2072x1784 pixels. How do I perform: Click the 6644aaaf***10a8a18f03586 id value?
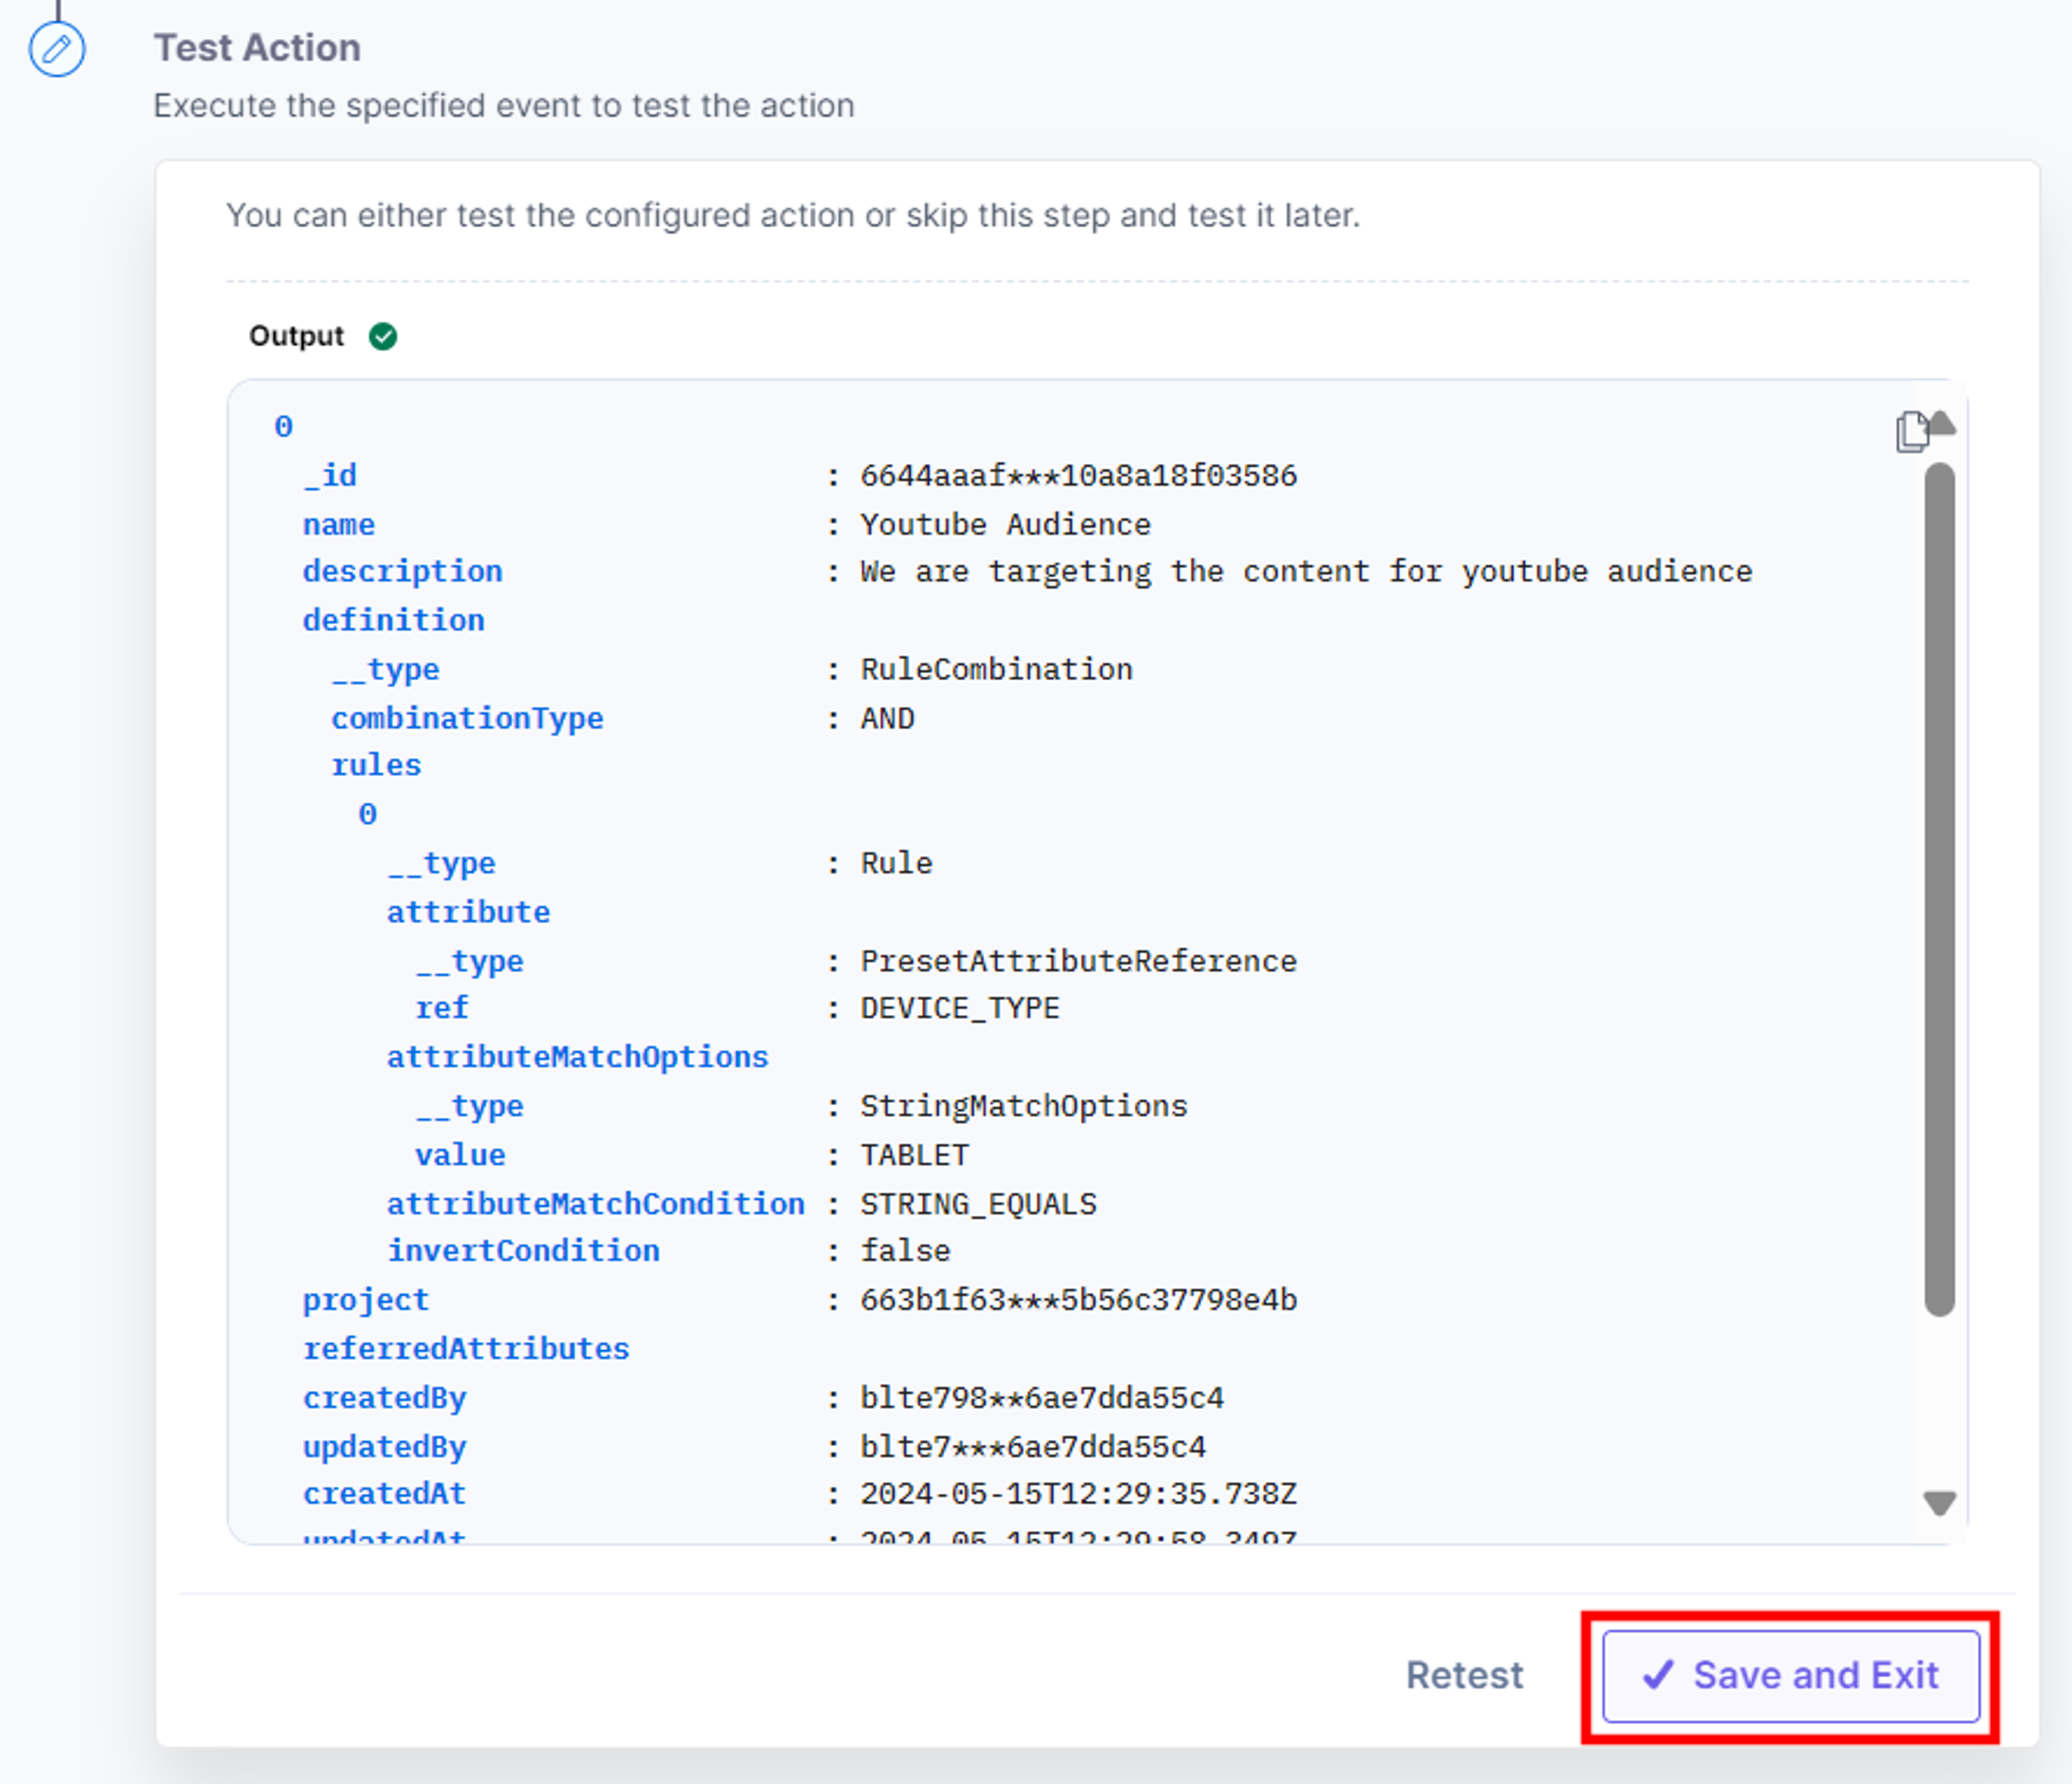click(x=1078, y=475)
